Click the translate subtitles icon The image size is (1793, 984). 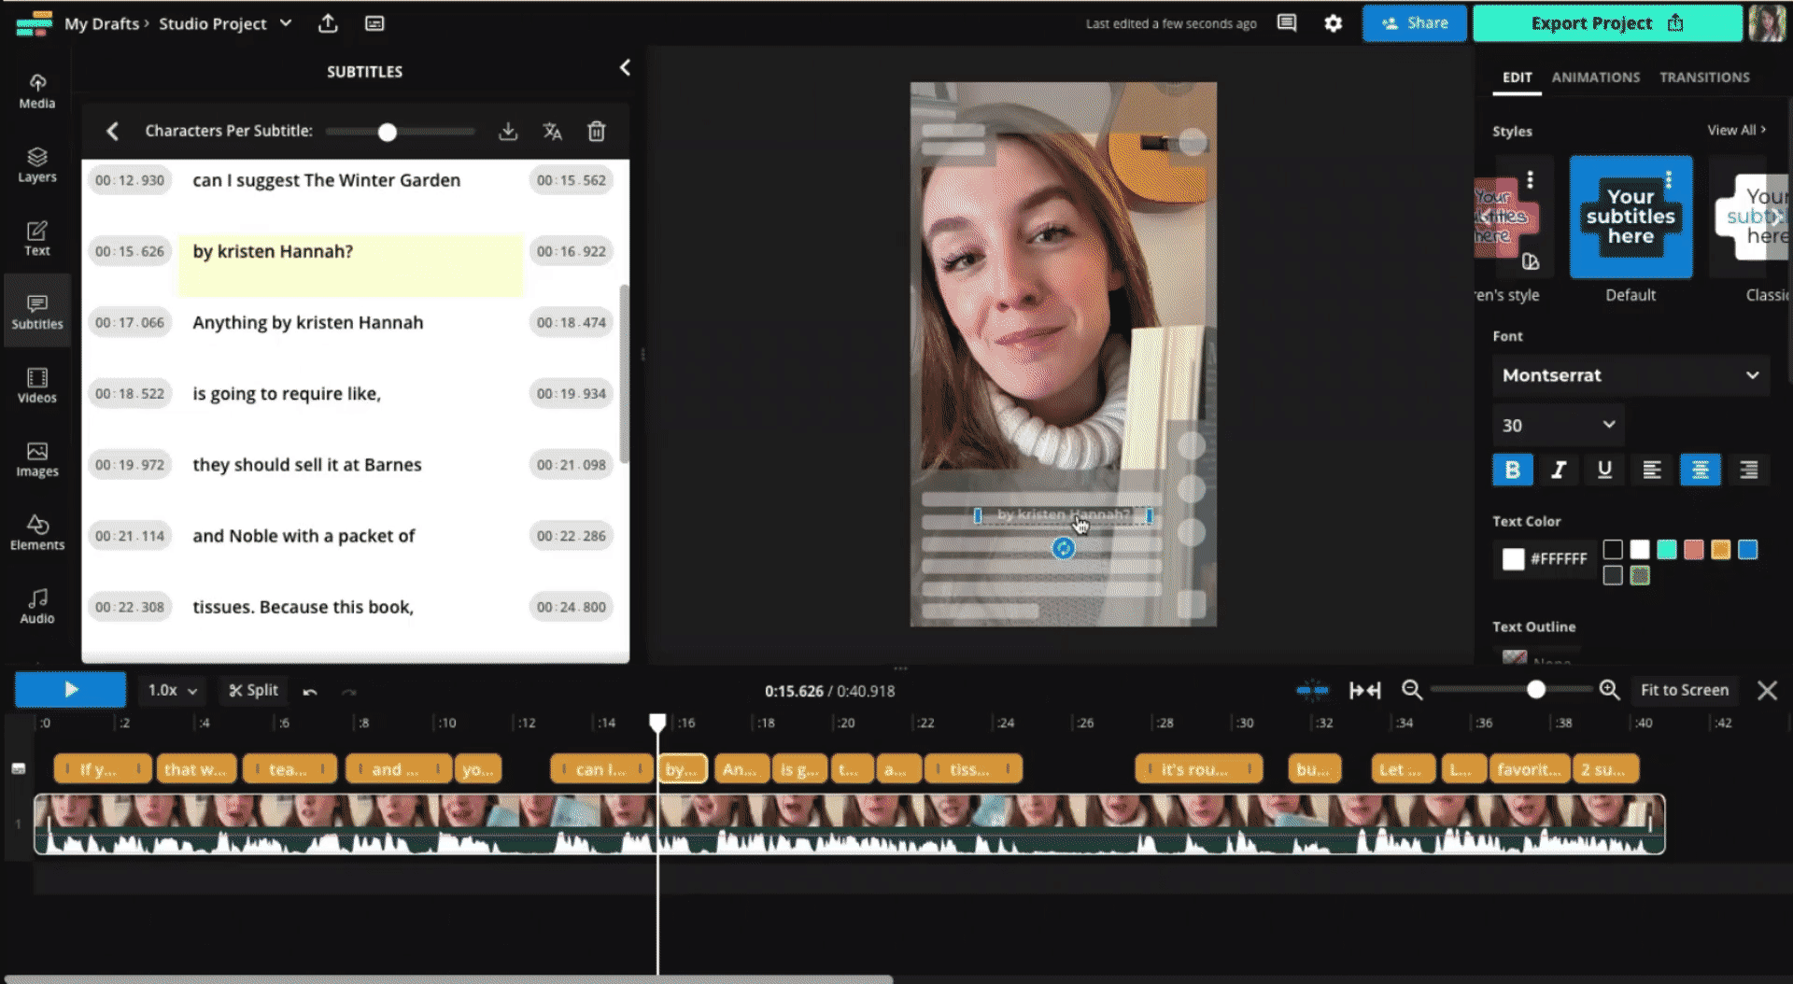click(x=552, y=132)
